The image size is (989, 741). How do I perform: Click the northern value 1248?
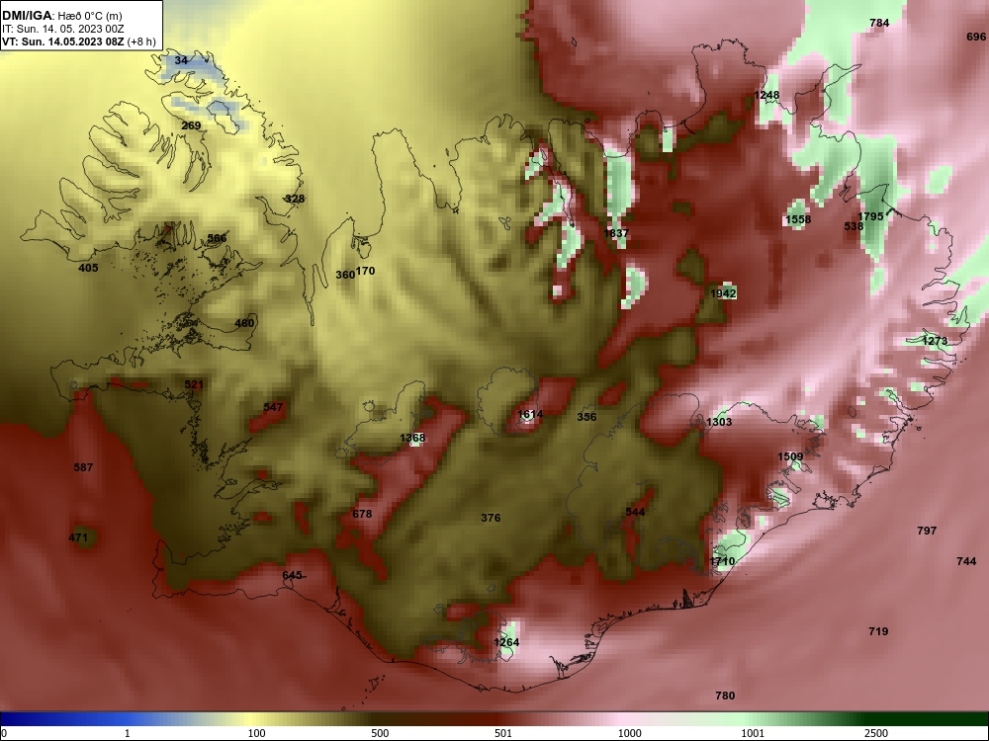767,95
